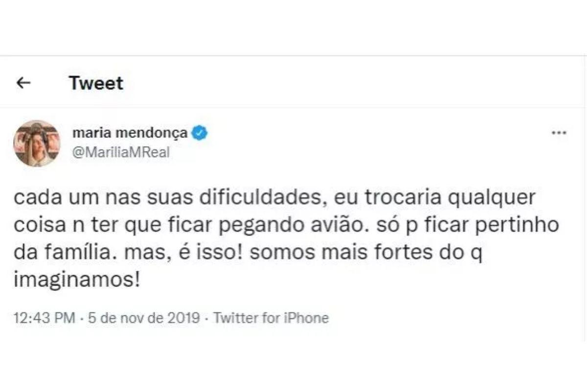587x391 pixels.
Task: Open the maria mendonça profile picture
Action: point(37,143)
